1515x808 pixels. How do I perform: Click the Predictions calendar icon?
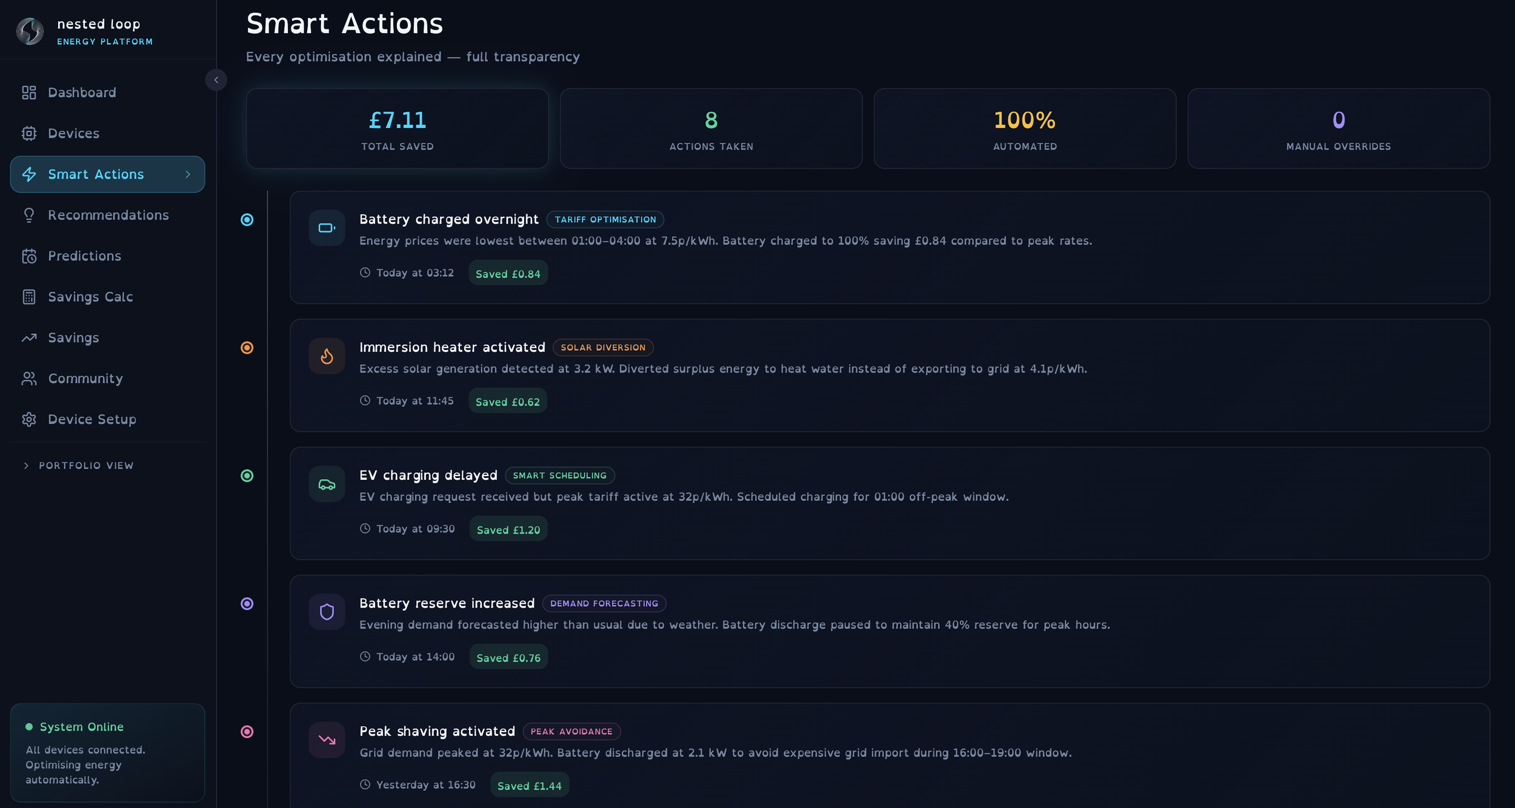pos(29,256)
